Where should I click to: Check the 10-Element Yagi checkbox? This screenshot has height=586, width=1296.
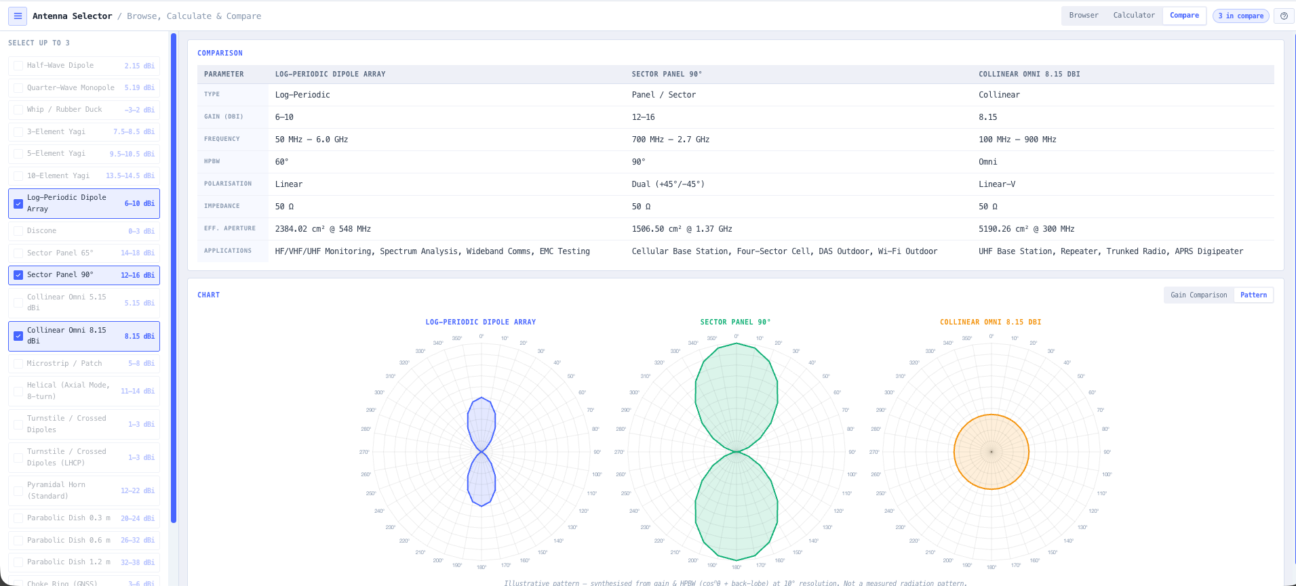18,176
